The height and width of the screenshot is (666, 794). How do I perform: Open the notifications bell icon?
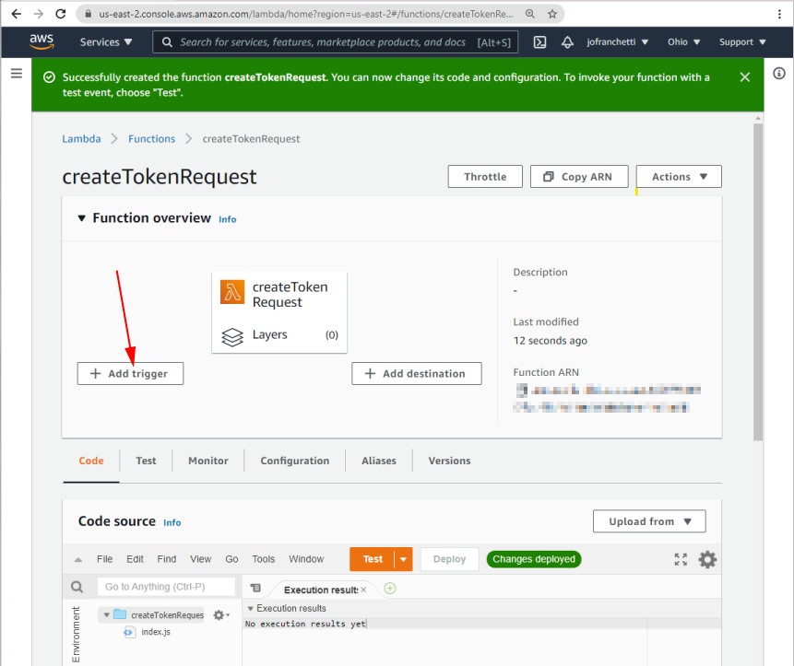click(566, 41)
